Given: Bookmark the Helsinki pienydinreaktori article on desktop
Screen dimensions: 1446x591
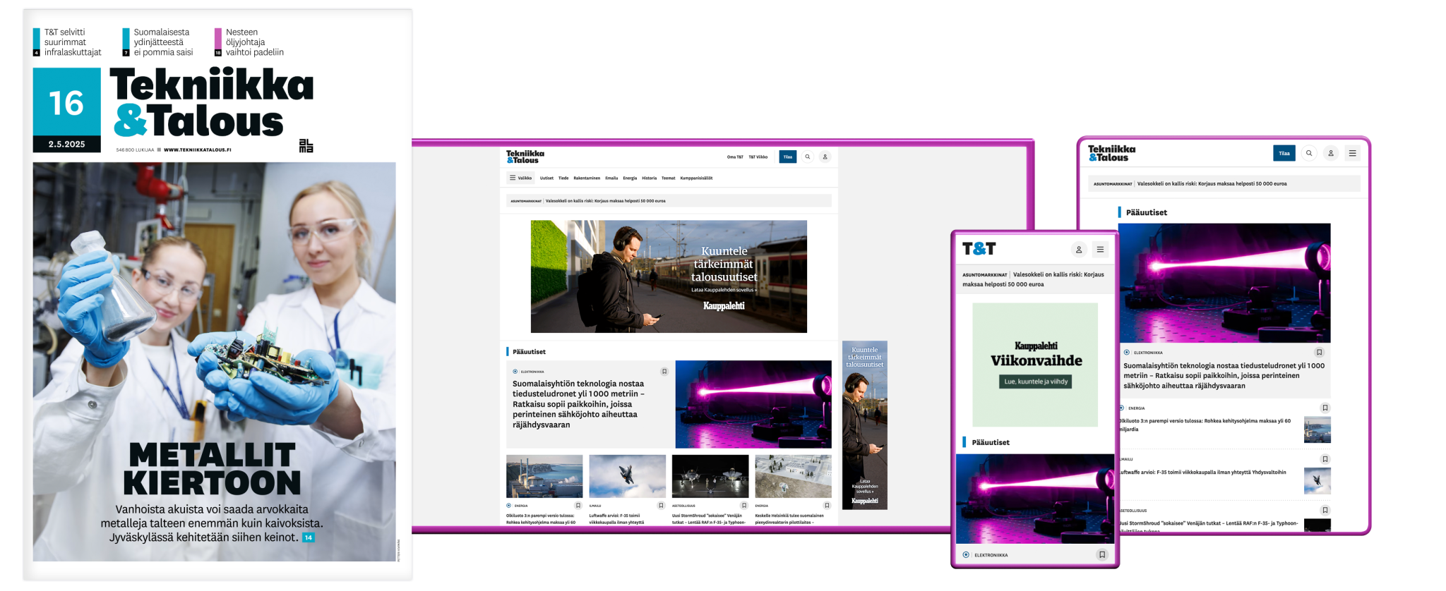Looking at the screenshot, I should pyautogui.click(x=827, y=505).
